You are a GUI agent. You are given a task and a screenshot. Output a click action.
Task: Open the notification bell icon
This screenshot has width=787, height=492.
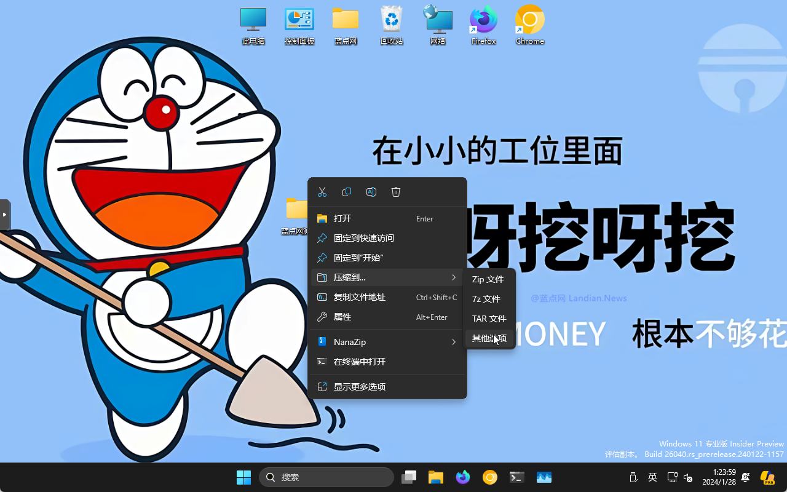(746, 477)
